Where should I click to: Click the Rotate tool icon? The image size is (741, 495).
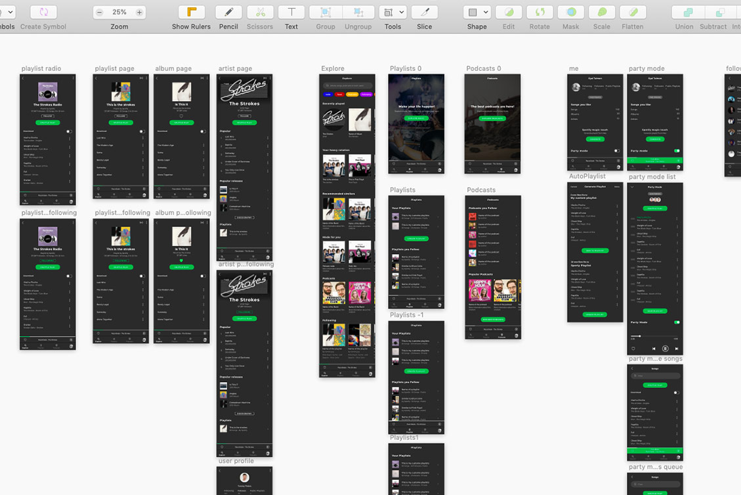click(540, 12)
